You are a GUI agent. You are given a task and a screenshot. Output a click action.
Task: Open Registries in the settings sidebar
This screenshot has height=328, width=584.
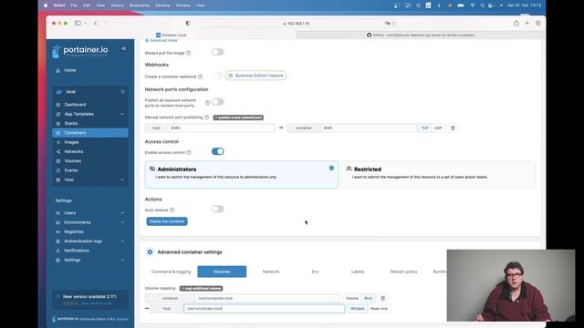tap(74, 231)
